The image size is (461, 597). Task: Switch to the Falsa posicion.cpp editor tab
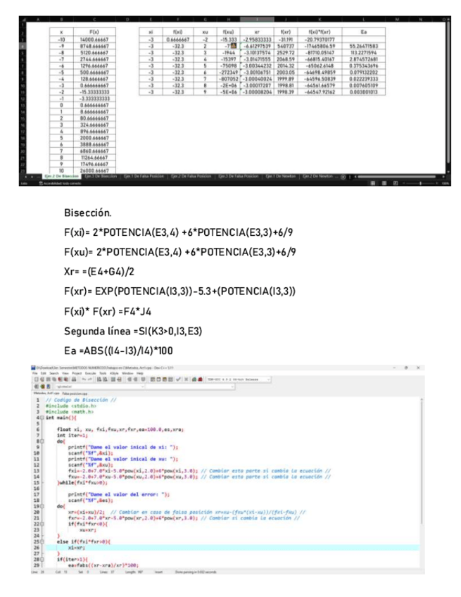[x=75, y=394]
